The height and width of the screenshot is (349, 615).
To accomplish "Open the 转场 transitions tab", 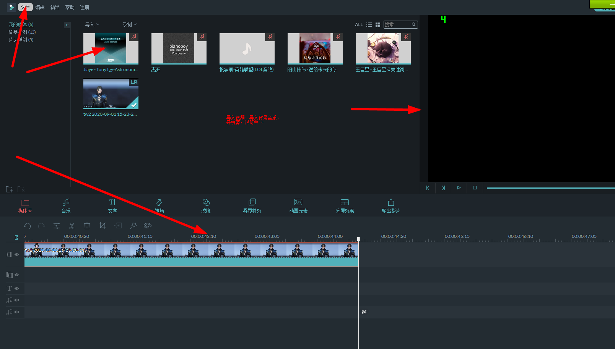I will click(159, 206).
